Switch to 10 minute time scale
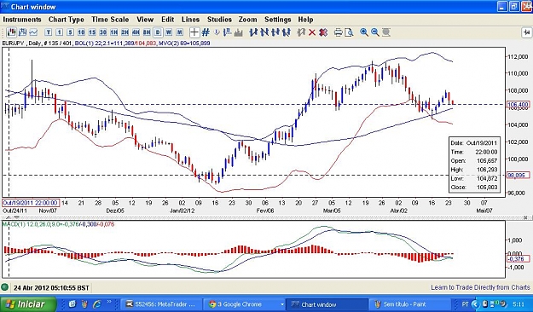533x312 pixels. [81, 32]
